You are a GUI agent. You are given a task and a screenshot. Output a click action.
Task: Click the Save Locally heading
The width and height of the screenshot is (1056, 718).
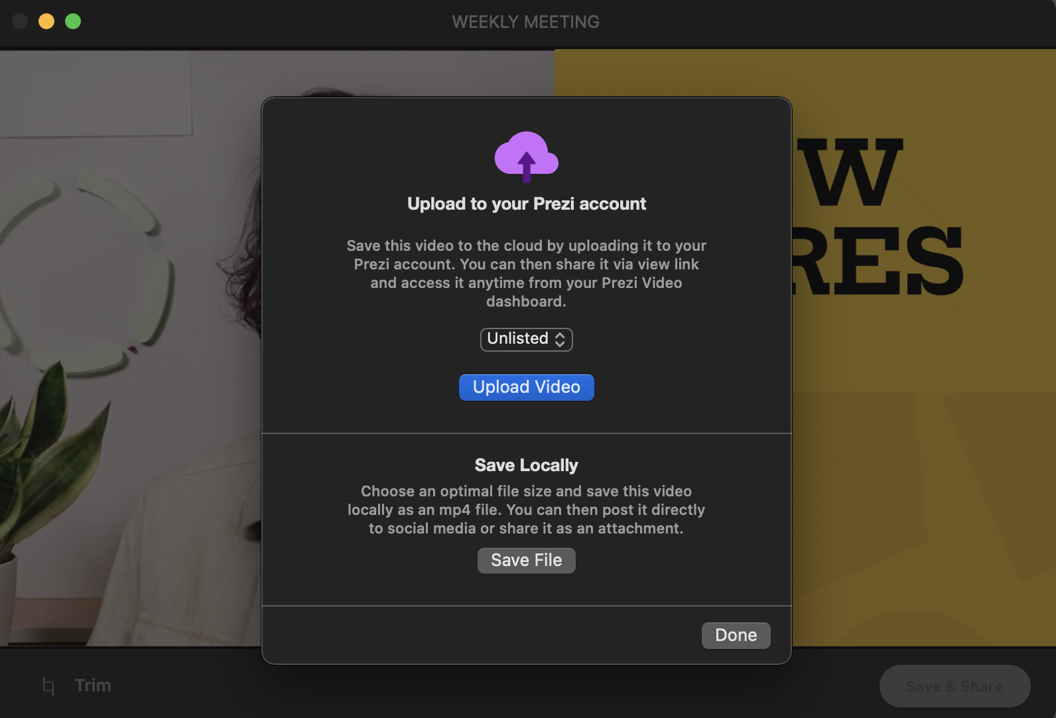[x=526, y=465]
